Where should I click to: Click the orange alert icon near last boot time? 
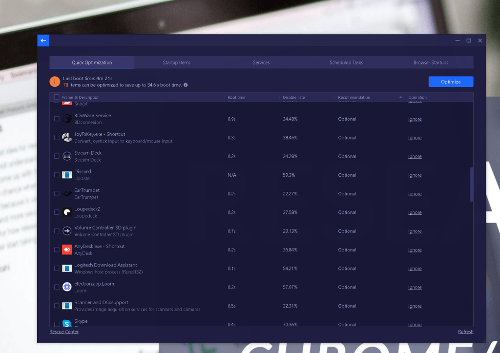[x=55, y=82]
